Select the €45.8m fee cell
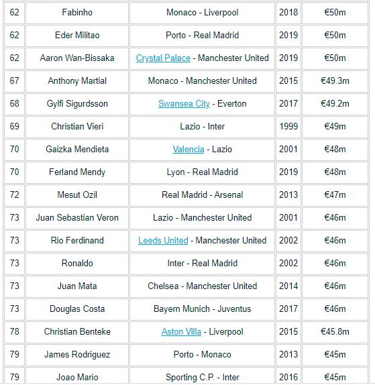This screenshot has height=385, width=375. pyautogui.click(x=335, y=332)
